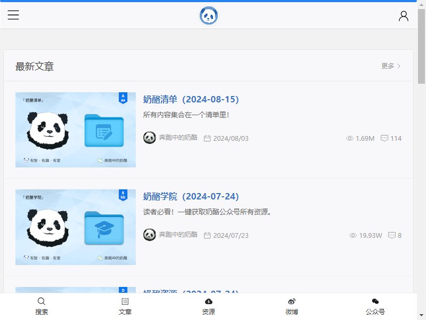
Task: Click date text 2024/07/23
Action: tap(231, 236)
